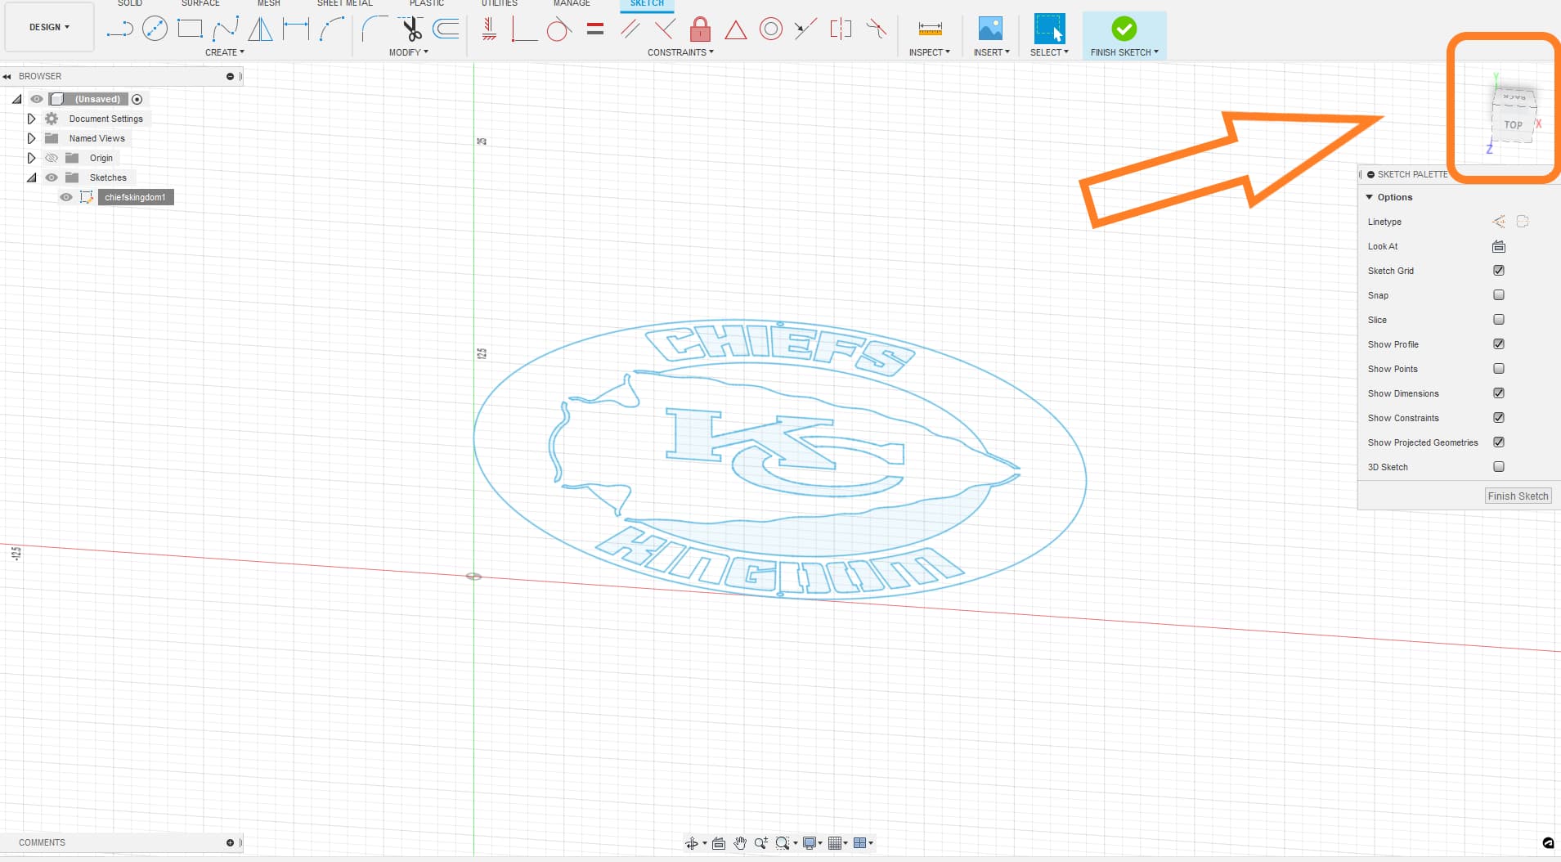Enable the Slice checkbox
The image size is (1561, 862).
pos(1499,320)
